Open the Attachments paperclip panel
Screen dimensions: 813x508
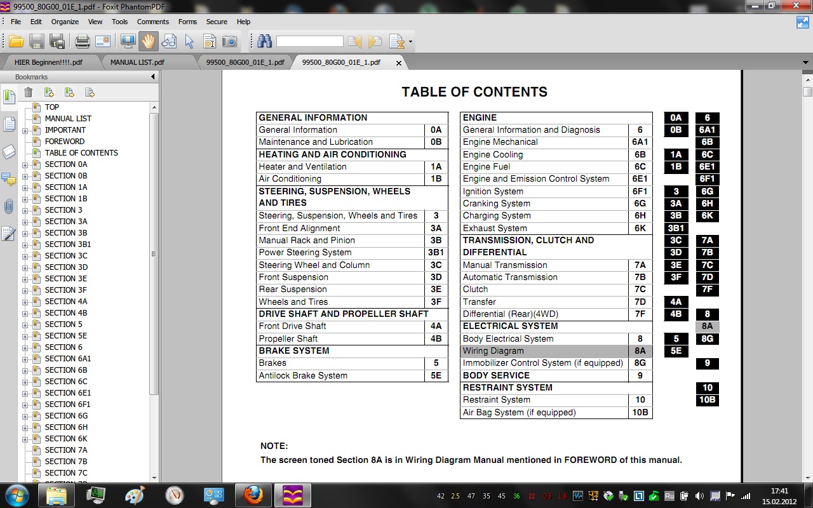(9, 206)
